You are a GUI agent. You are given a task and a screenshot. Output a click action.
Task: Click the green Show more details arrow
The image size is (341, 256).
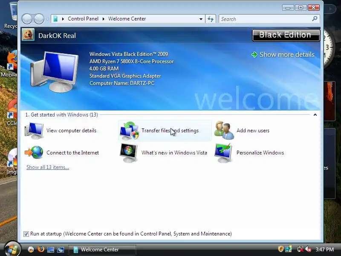(254, 55)
